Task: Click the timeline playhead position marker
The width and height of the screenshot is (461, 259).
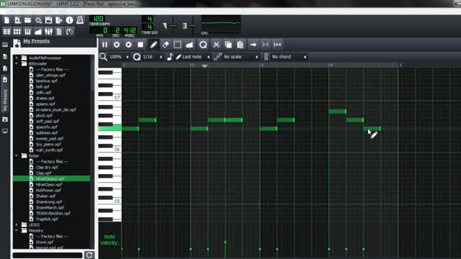Action: (205, 66)
